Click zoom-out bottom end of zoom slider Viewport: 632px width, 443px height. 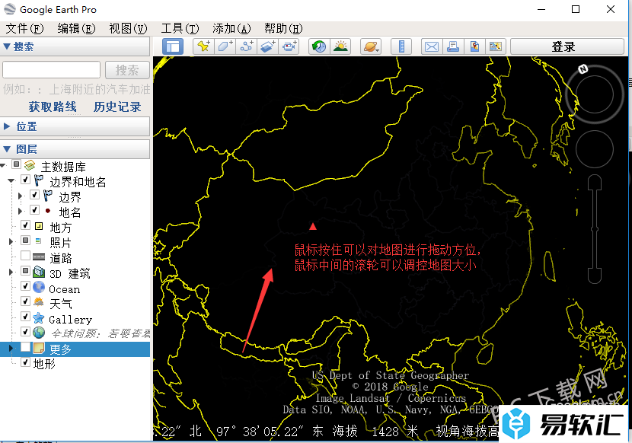[x=595, y=276]
